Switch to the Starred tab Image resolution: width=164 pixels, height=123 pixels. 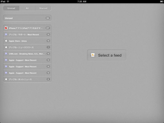point(43,8)
